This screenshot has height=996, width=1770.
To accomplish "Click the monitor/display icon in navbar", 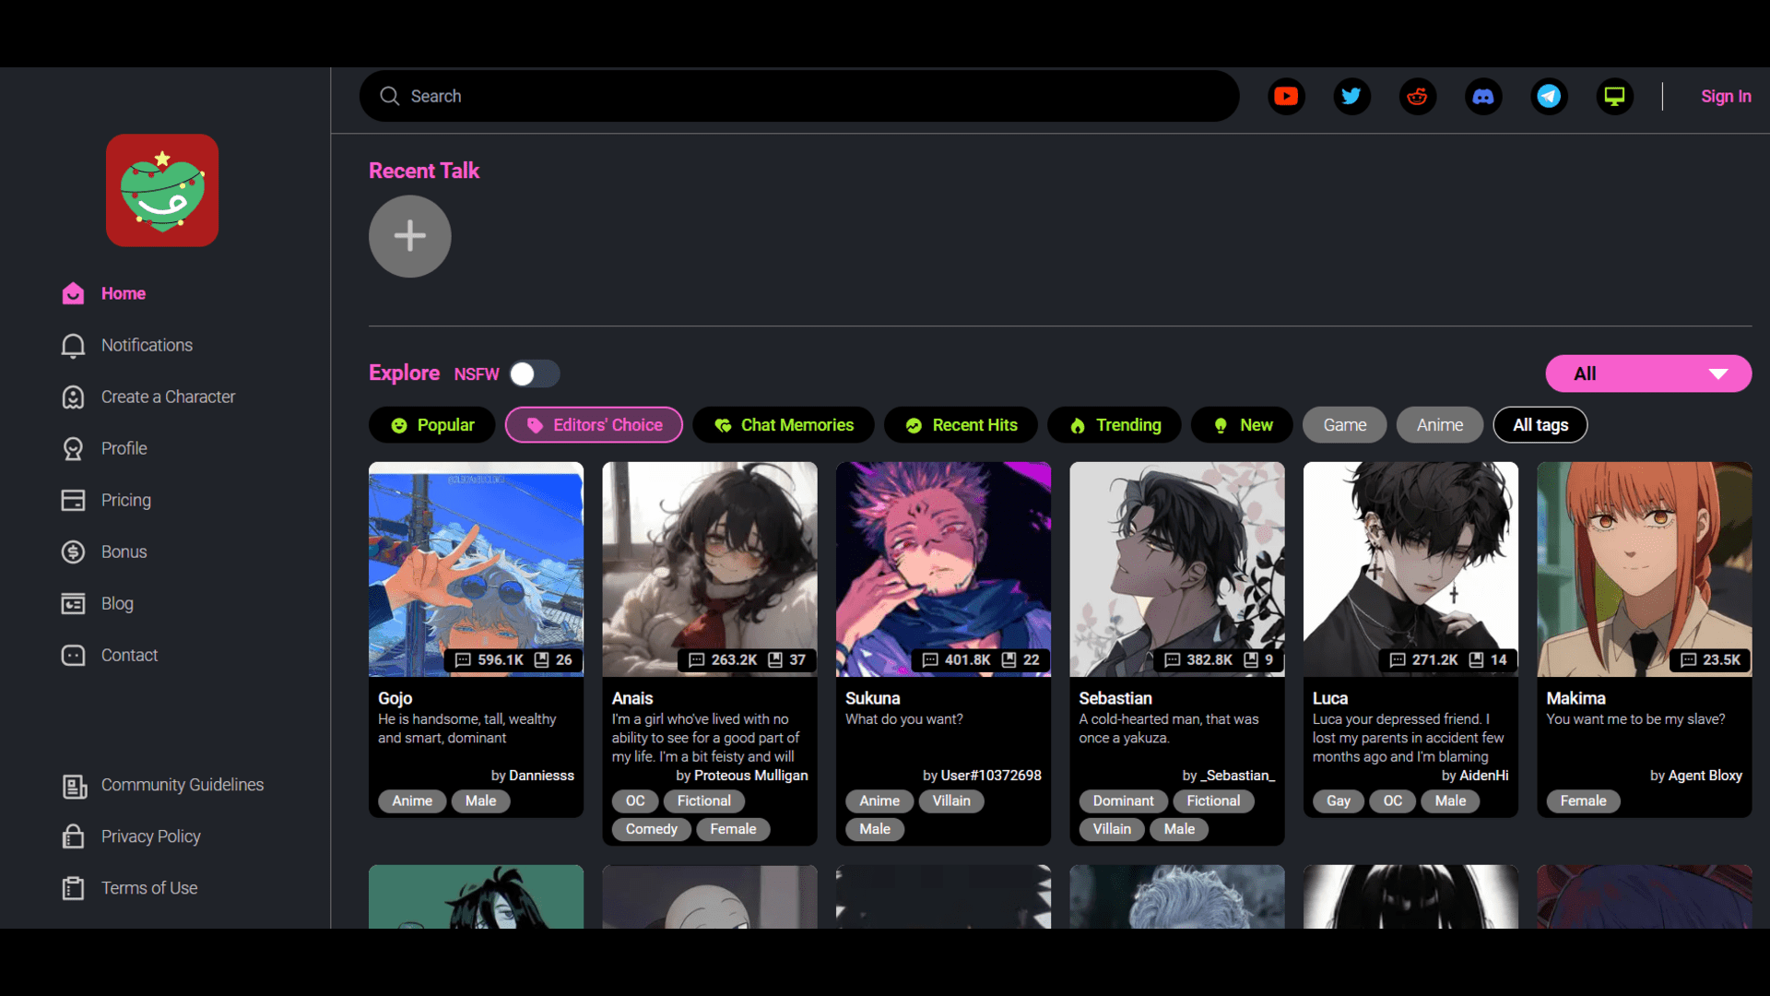I will point(1614,96).
